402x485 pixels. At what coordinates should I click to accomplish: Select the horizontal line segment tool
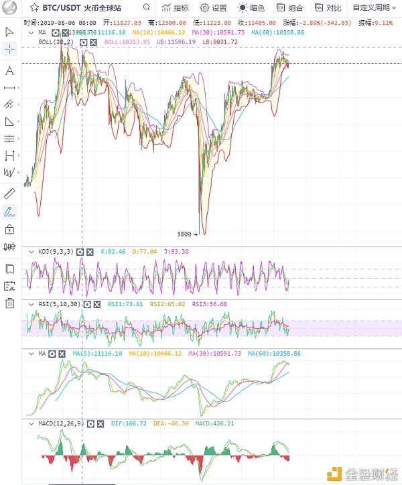[9, 88]
